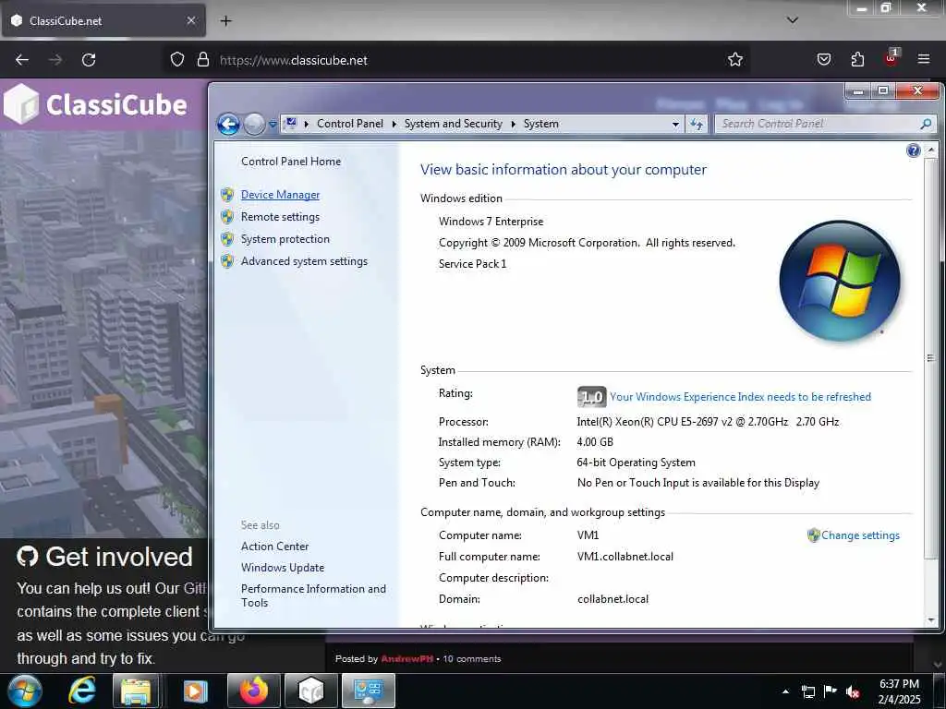Click the shield icon beside Remote settings
Screen dimensions: 946x709
[x=227, y=216]
